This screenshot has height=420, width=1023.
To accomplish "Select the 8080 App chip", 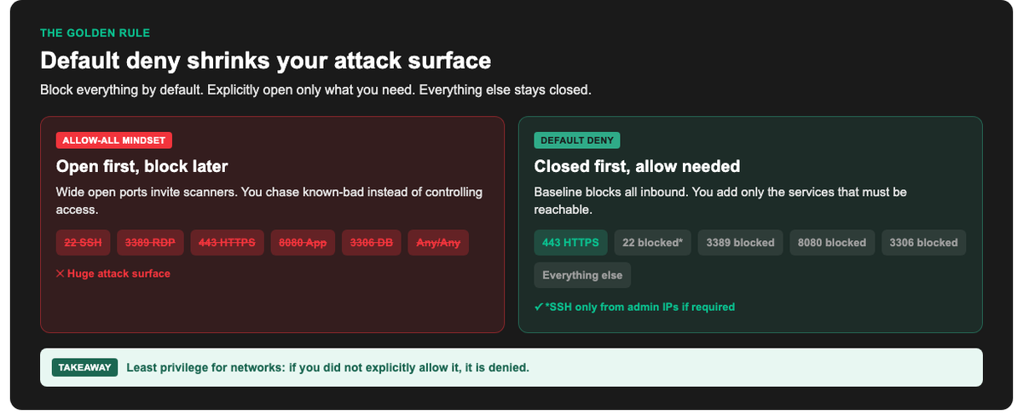I will 303,243.
